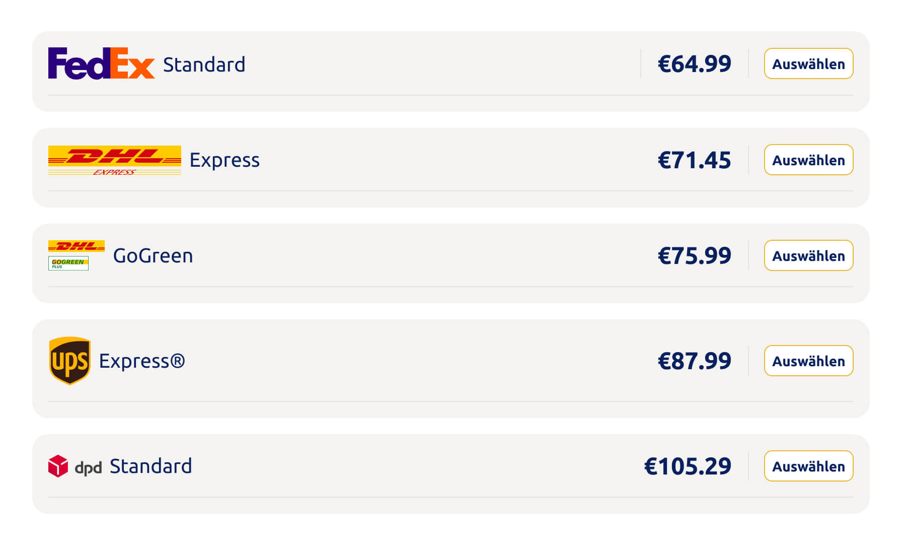Click the €87.99 price
Image resolution: width=902 pixels, height=545 pixels.
[694, 361]
